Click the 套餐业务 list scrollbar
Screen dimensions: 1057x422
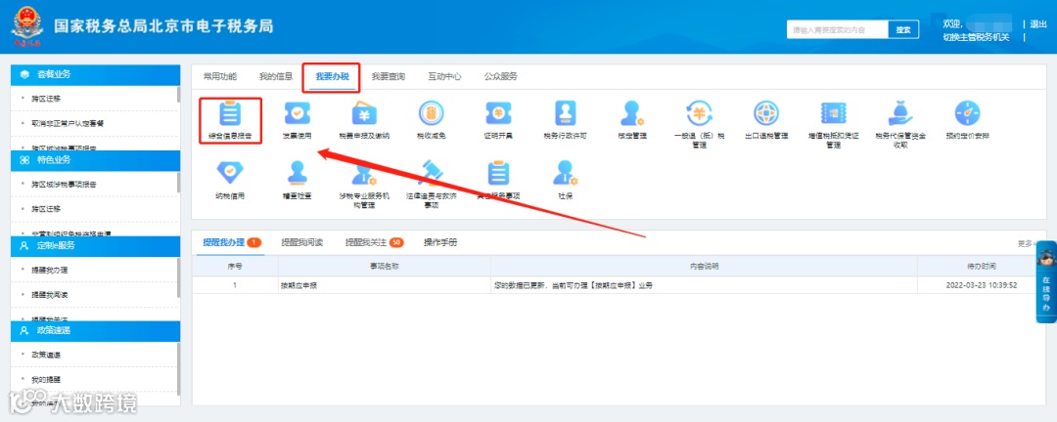[179, 94]
